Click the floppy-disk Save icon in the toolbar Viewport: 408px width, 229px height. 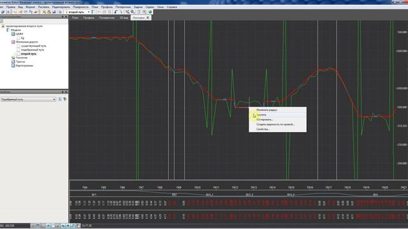click(x=54, y=12)
